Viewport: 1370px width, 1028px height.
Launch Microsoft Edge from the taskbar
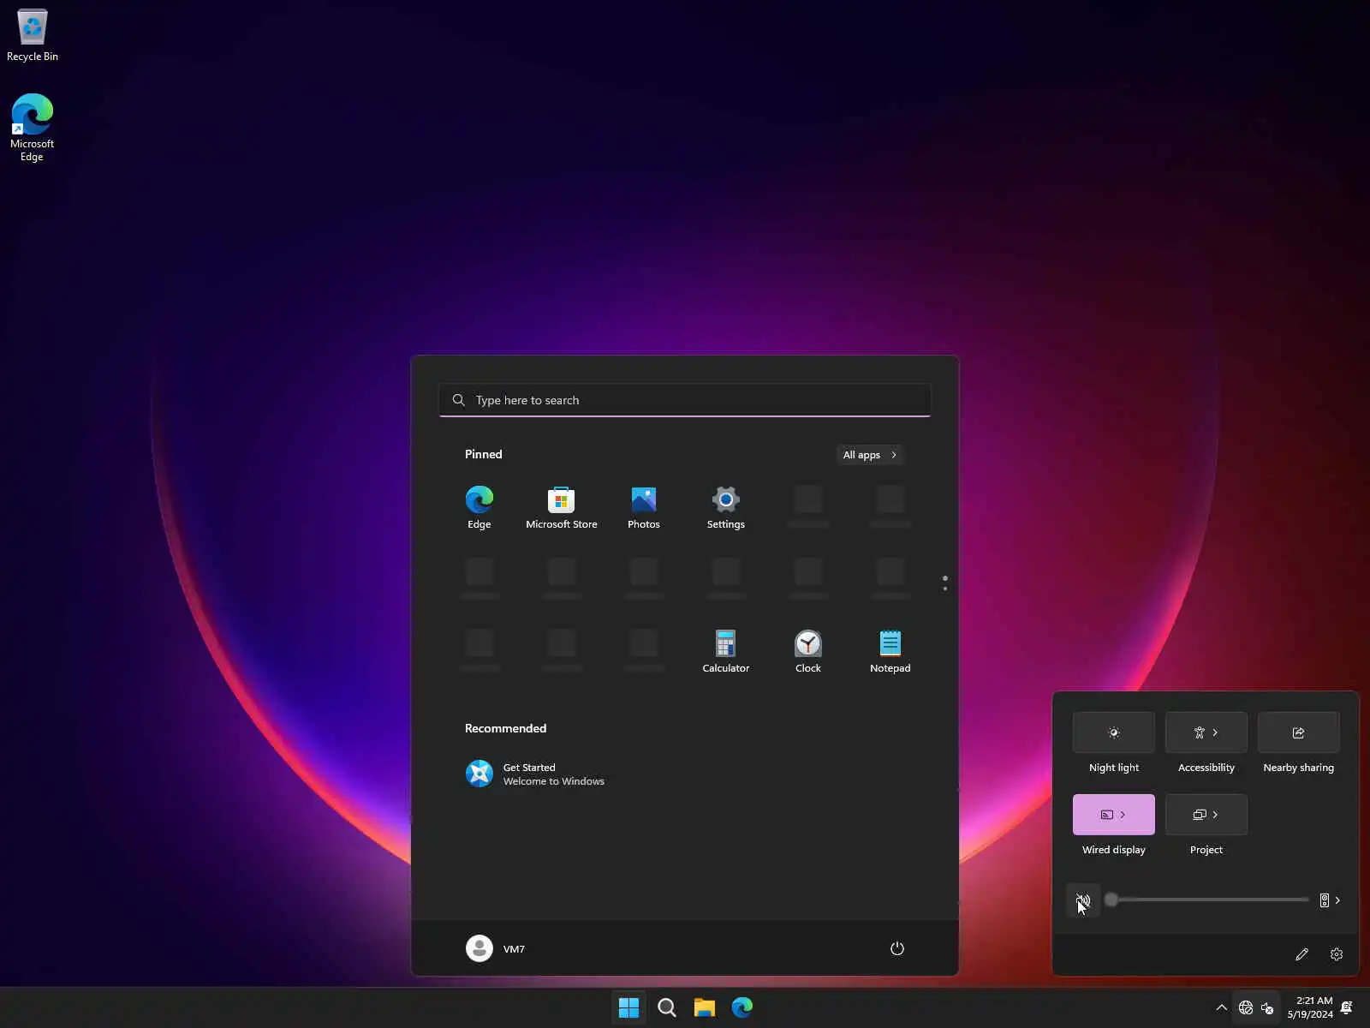(742, 1007)
